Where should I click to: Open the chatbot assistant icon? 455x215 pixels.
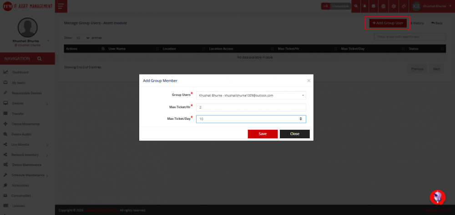click(x=437, y=198)
